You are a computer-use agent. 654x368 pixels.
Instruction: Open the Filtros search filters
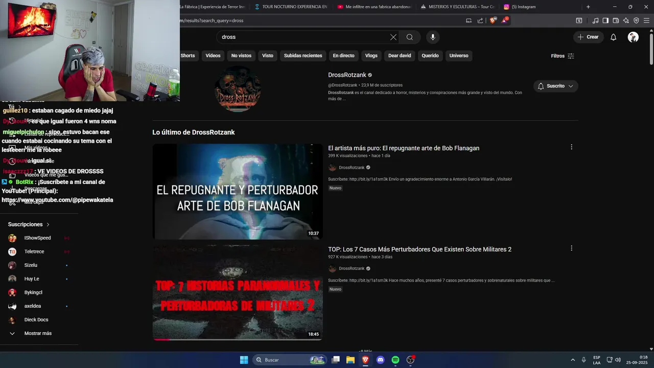(563, 56)
